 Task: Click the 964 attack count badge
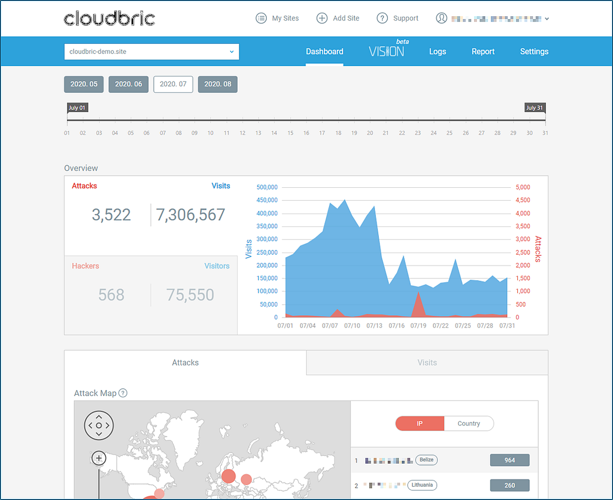click(x=510, y=460)
